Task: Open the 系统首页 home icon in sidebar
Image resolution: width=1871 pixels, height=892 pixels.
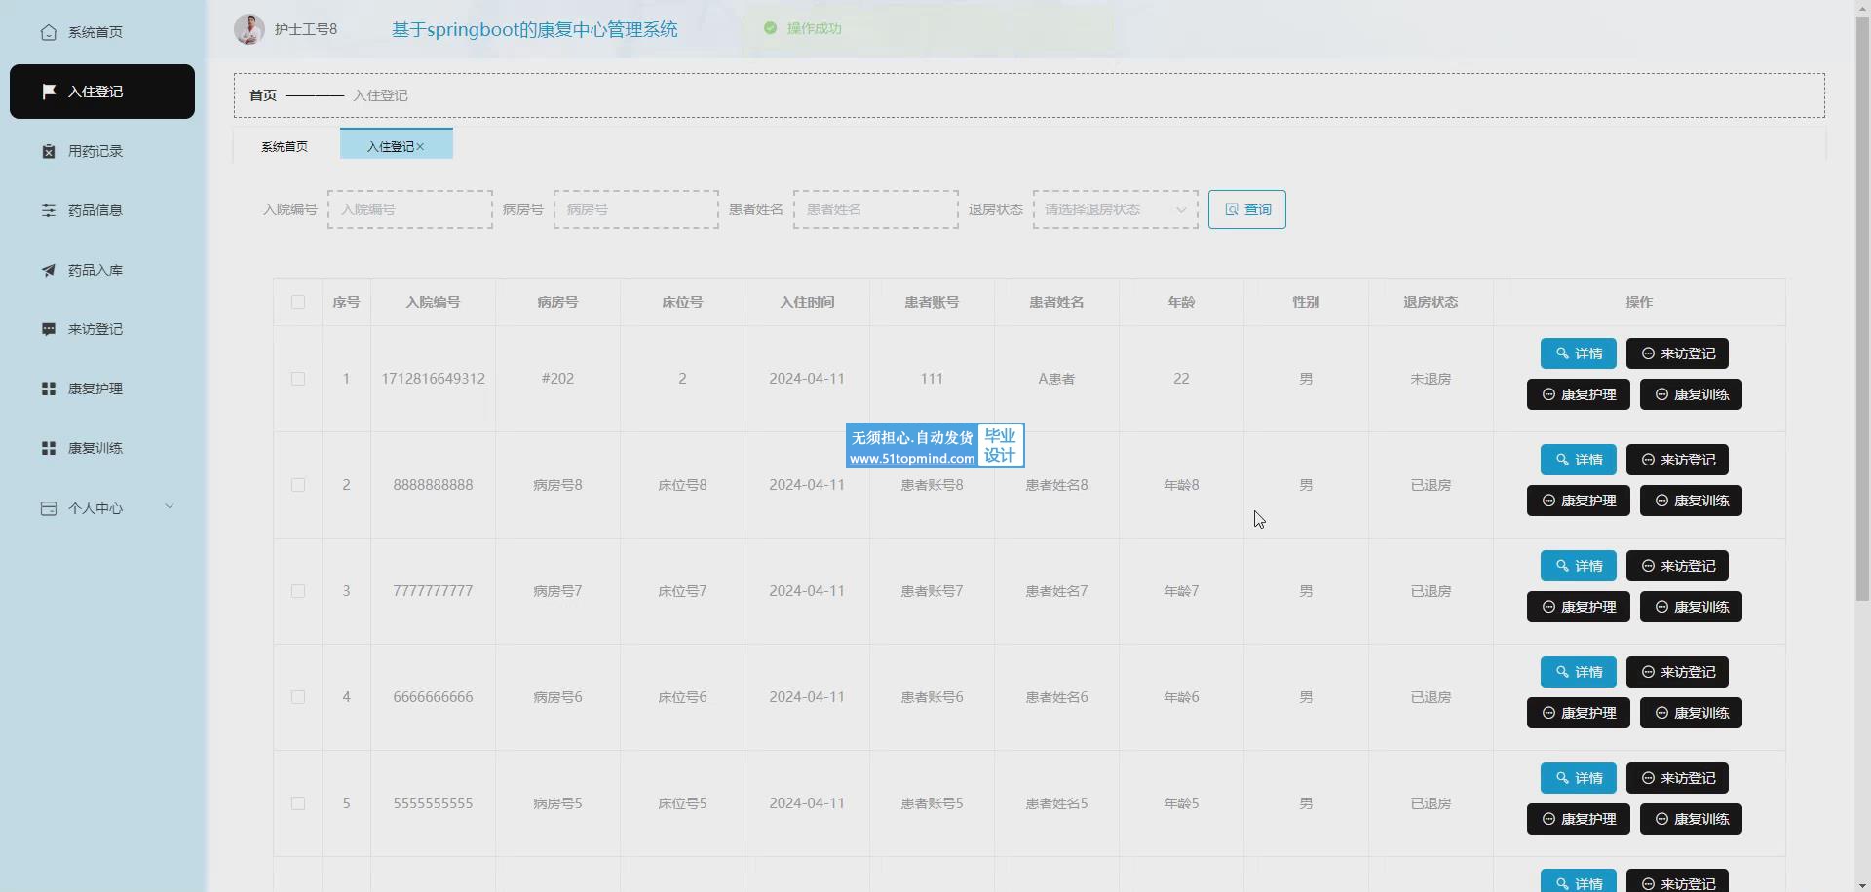Action: pos(48,32)
